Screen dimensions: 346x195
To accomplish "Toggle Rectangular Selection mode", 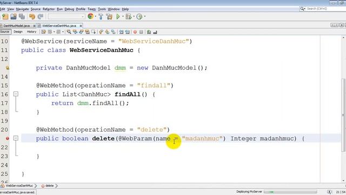I will click(94, 32).
